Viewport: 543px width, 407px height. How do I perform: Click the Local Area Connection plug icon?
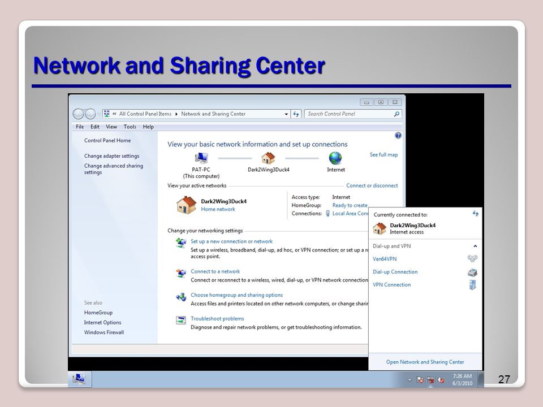tap(327, 214)
